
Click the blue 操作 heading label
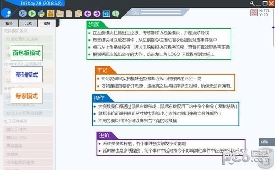coord(99,98)
